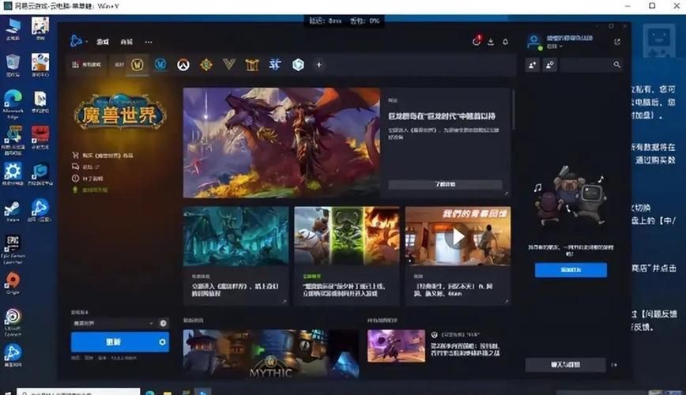Click the circular icon beside version dropdown
Viewport: 686px width, 395px height.
pos(163,323)
